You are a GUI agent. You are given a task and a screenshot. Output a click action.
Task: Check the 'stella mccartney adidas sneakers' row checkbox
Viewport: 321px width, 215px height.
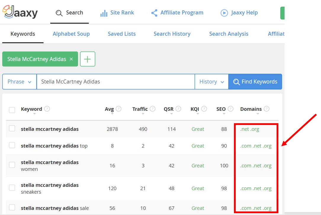(12, 187)
